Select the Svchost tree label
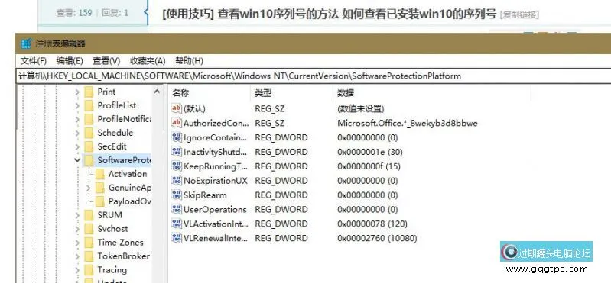This screenshot has width=611, height=283. point(112,229)
